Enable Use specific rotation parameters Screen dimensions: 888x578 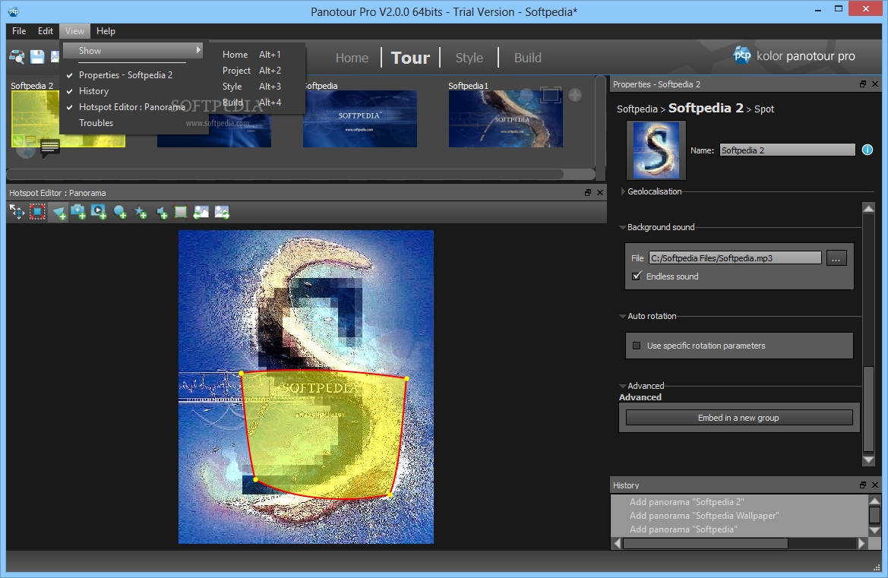tap(637, 346)
